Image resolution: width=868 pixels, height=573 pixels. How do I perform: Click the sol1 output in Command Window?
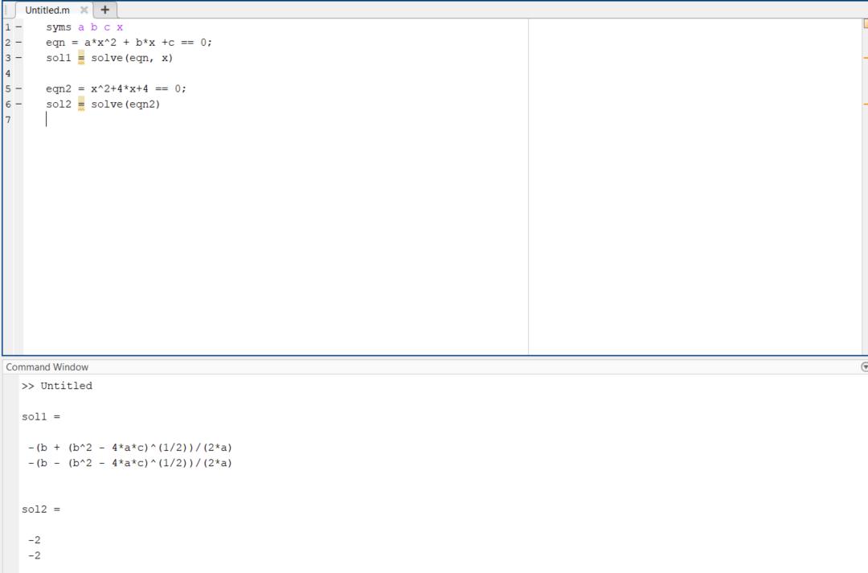(41, 417)
